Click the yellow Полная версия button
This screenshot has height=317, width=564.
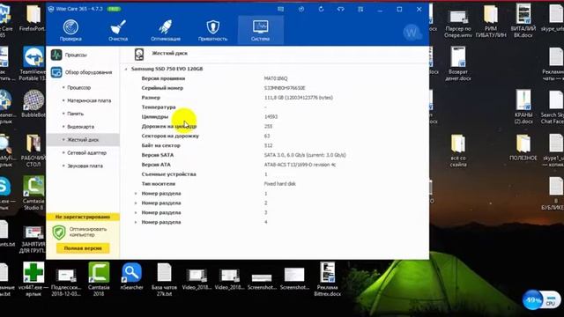pos(83,248)
